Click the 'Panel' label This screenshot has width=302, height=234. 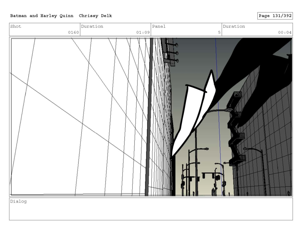coord(159,26)
